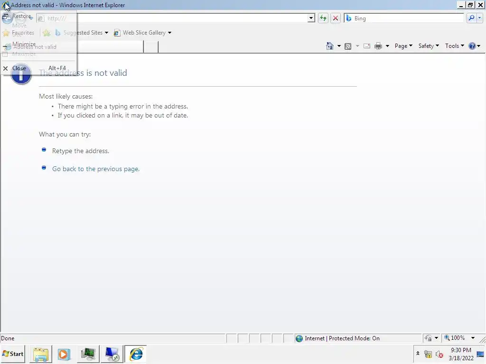Click the Print icon
This screenshot has height=364, width=486.
point(378,46)
